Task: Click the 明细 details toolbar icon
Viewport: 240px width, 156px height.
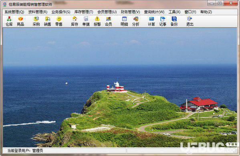Action: tap(124, 21)
